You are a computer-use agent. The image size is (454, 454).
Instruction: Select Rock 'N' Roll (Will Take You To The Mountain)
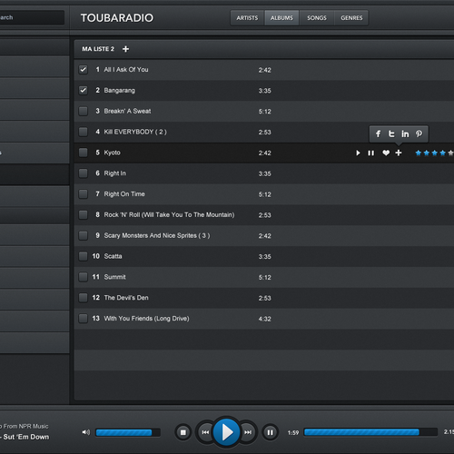(169, 215)
